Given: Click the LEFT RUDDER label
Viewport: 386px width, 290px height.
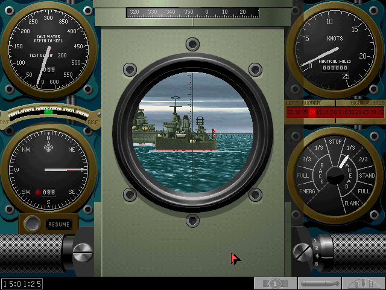Looking at the screenshot, I should point(303,103).
